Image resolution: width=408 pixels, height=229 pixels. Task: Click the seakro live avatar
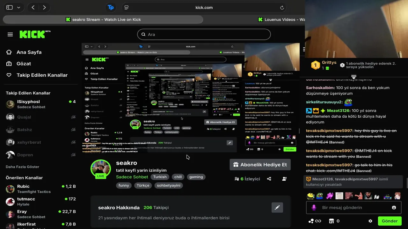click(101, 169)
